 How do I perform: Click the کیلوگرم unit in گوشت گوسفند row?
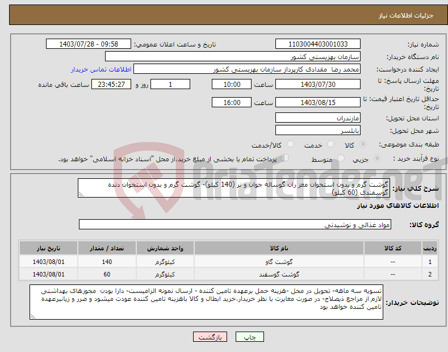point(165,274)
